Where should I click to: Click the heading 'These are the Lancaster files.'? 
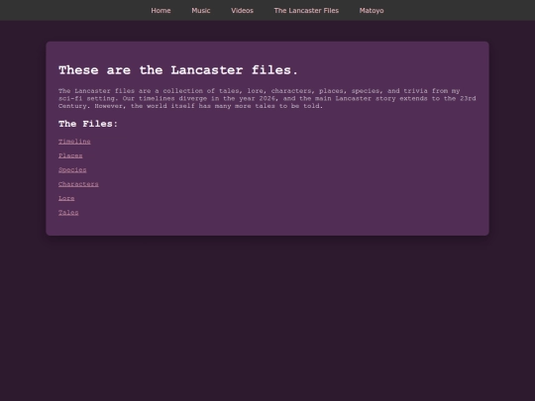(x=178, y=70)
